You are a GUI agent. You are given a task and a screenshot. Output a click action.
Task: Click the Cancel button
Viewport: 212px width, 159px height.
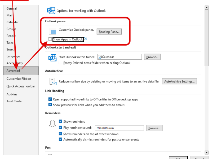(x=200, y=158)
